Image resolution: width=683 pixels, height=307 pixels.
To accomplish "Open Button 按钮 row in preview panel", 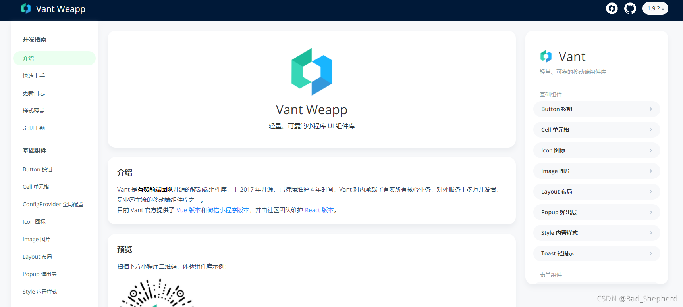I will pyautogui.click(x=596, y=109).
